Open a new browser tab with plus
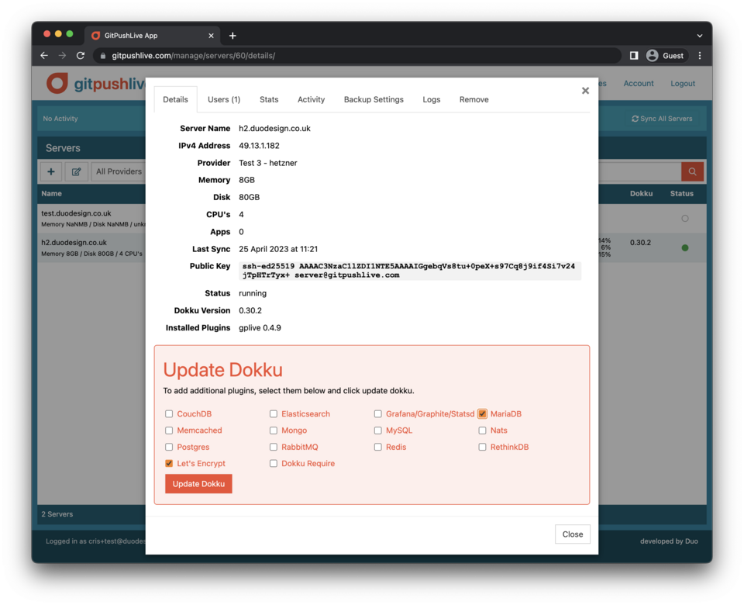Viewport: 744px width, 605px height. pos(232,36)
